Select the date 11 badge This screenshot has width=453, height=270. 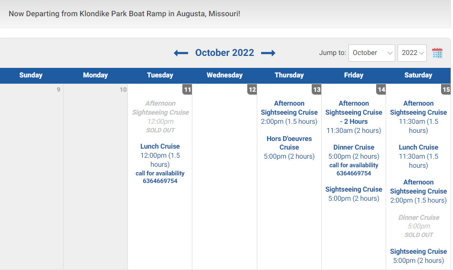pos(187,89)
